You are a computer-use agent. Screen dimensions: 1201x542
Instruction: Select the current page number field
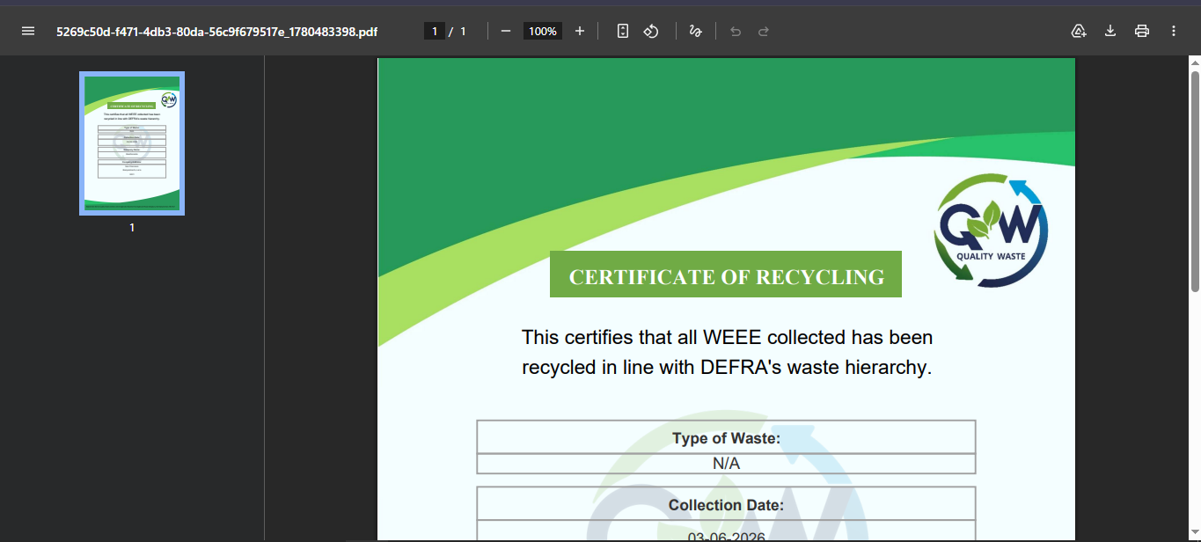pyautogui.click(x=434, y=31)
